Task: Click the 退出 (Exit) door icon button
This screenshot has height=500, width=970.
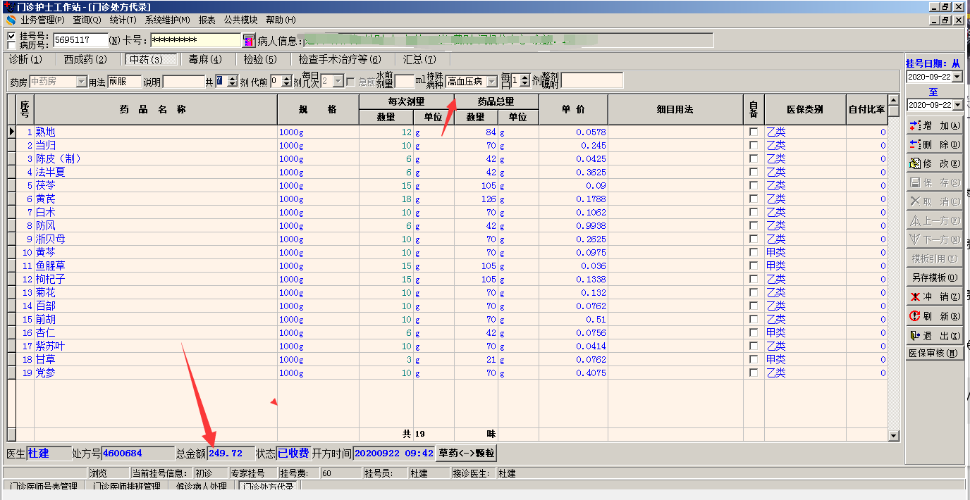Action: (x=934, y=335)
